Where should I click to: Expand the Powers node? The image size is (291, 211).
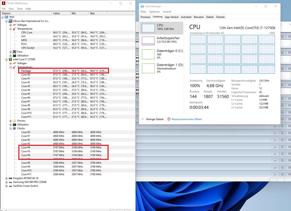11,121
